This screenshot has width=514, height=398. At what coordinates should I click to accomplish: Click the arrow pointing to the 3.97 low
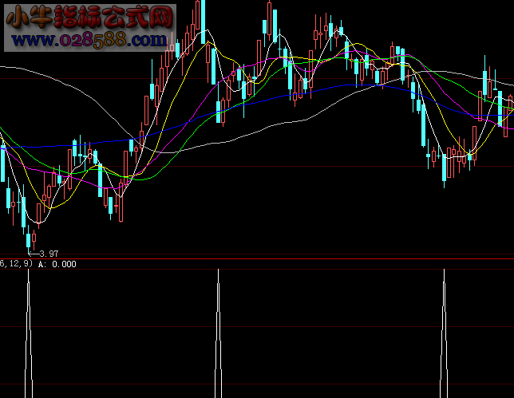[34, 252]
